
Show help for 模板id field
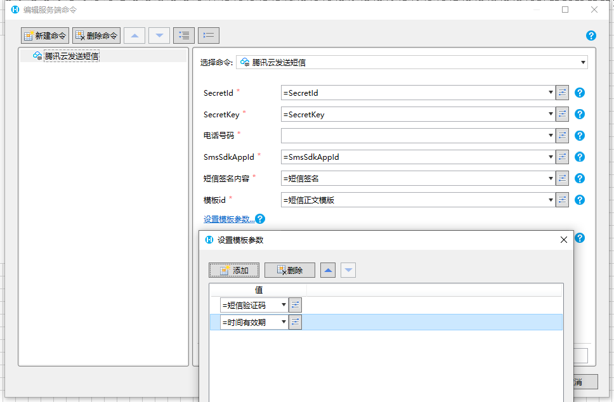coord(580,200)
